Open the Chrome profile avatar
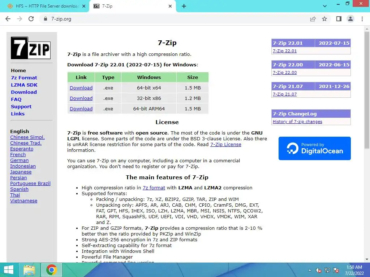 (x=350, y=19)
